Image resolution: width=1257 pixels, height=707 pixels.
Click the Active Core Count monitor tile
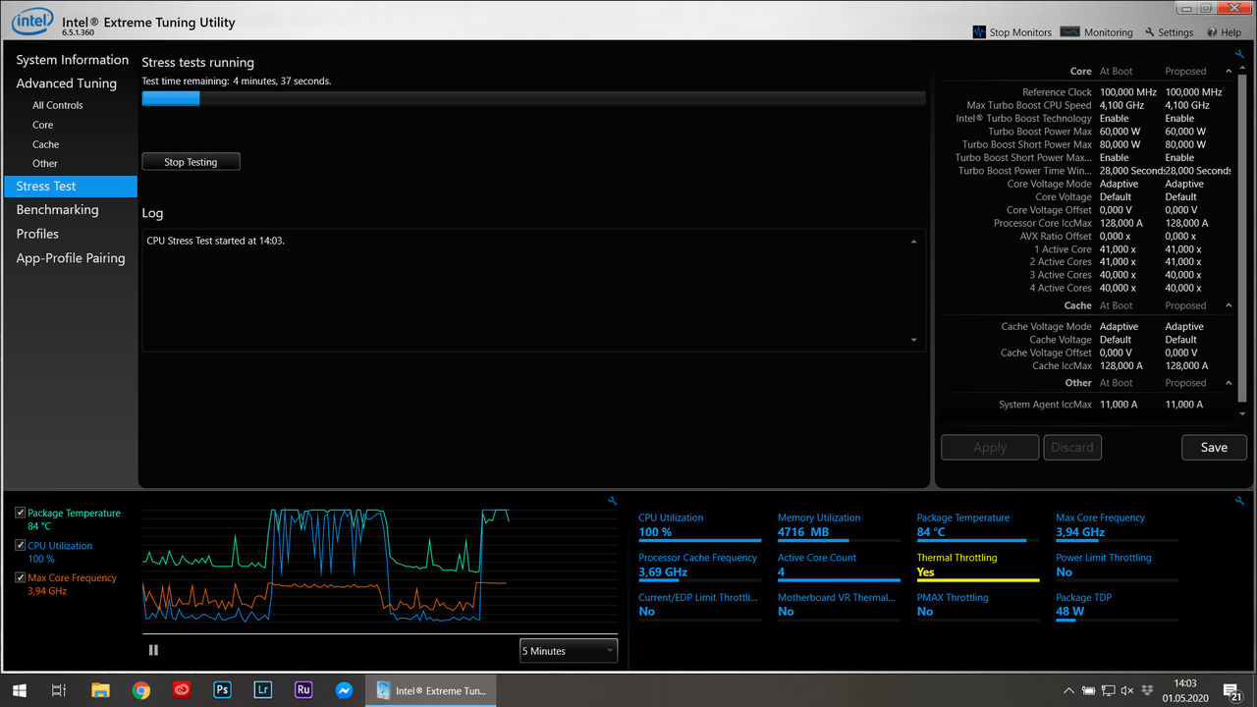coord(839,566)
